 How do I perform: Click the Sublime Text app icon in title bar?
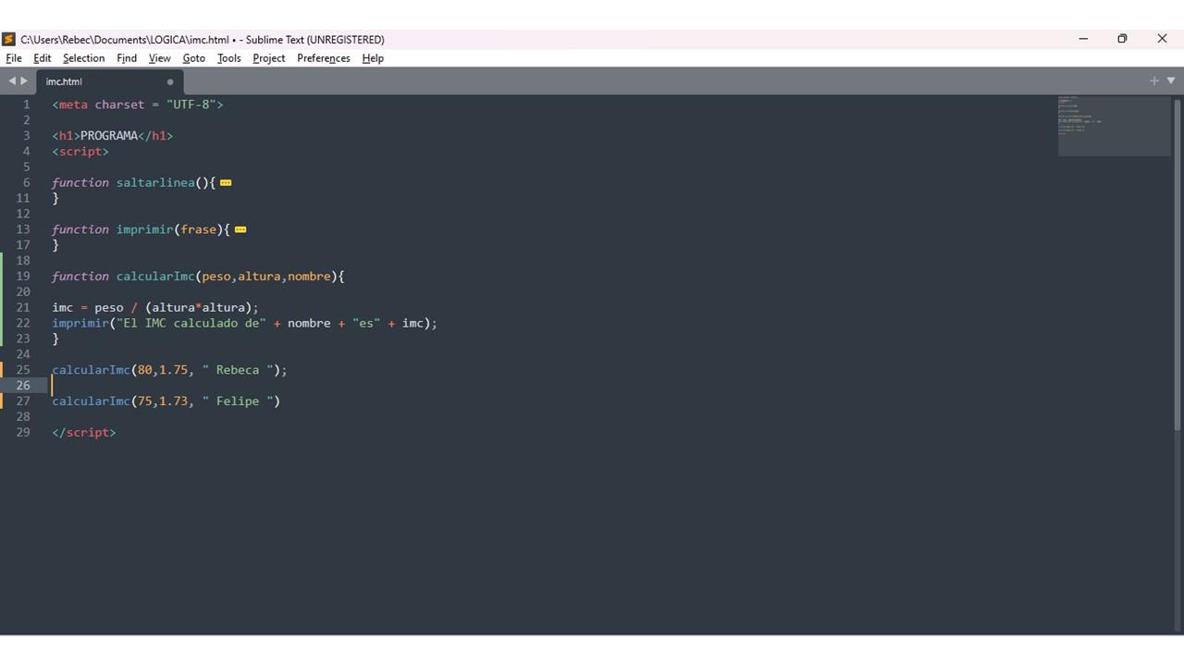coord(9,39)
